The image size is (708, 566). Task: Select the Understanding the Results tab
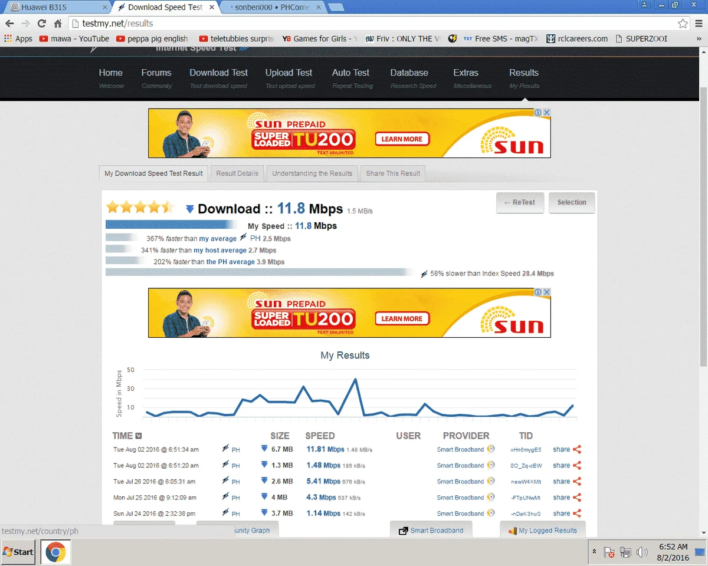pyautogui.click(x=312, y=173)
